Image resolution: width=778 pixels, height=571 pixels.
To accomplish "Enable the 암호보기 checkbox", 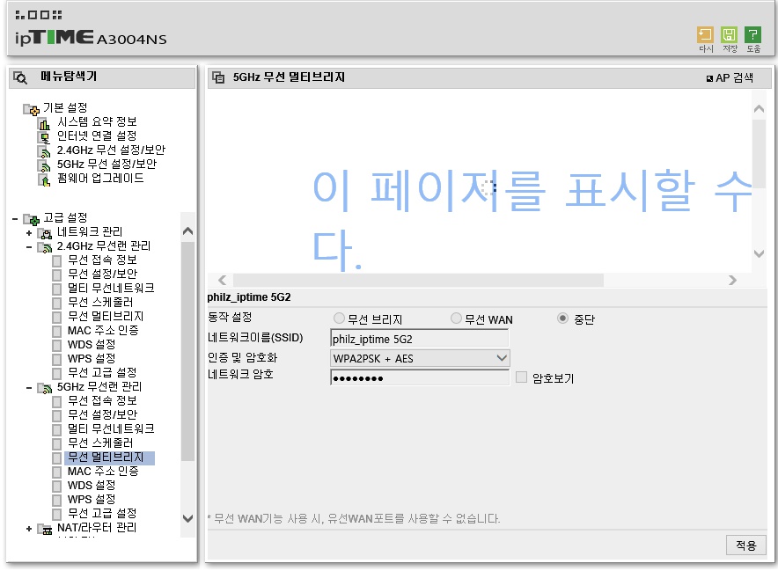I will click(522, 377).
